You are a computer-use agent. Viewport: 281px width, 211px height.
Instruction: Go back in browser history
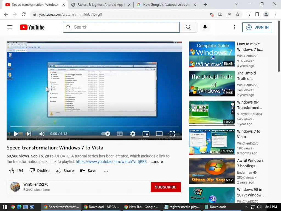(6, 14)
